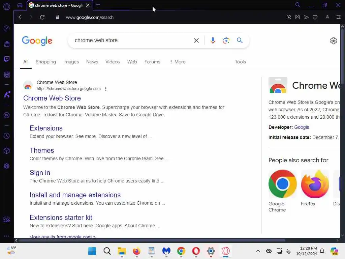Open Tools search options
Screen dimensions: 345x259
pos(240,62)
